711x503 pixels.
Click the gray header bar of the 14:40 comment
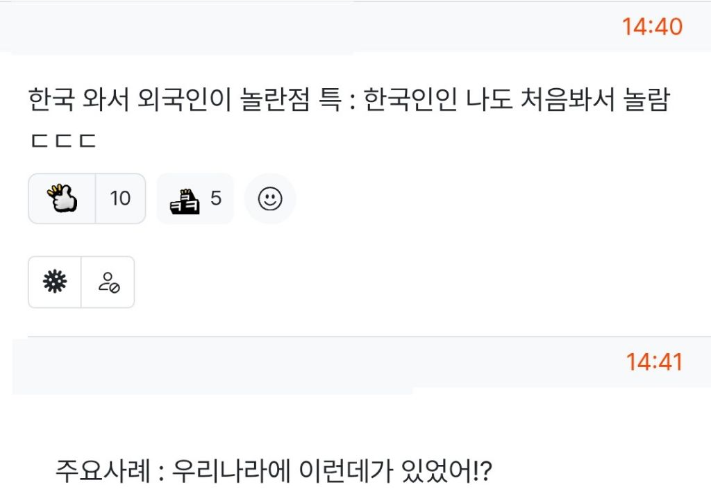pyautogui.click(x=312, y=26)
